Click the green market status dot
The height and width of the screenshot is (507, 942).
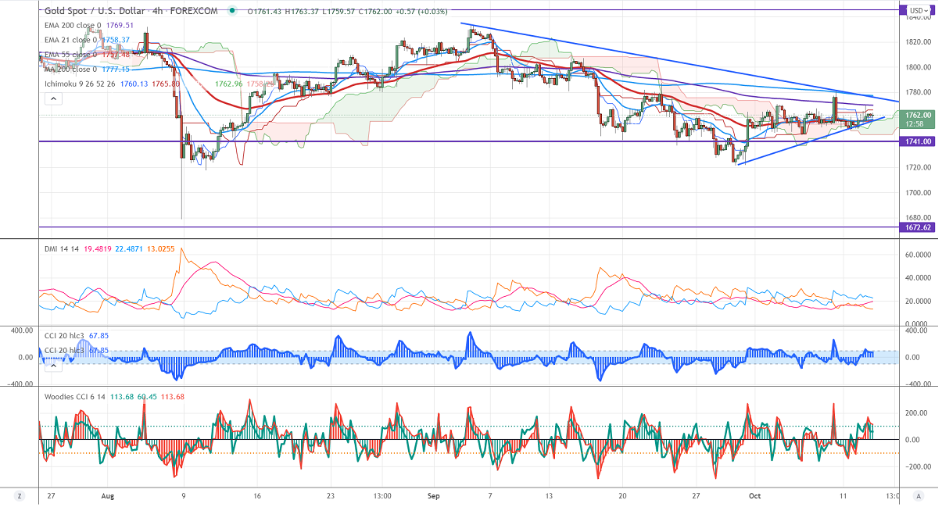[234, 11]
